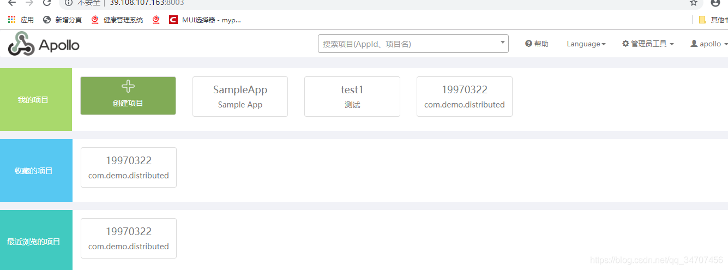728x270 pixels.
Task: Open 19970322 card under 最近浏览的项目
Action: click(x=129, y=238)
